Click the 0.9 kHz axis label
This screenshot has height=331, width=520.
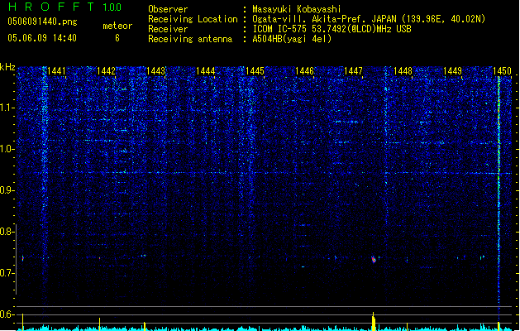7,190
